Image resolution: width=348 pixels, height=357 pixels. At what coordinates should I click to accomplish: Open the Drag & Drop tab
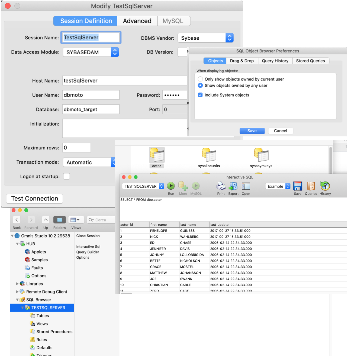click(242, 61)
